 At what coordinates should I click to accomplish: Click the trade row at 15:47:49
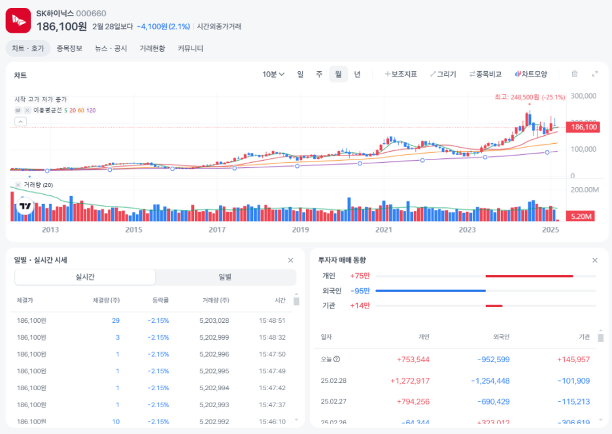[x=152, y=371]
